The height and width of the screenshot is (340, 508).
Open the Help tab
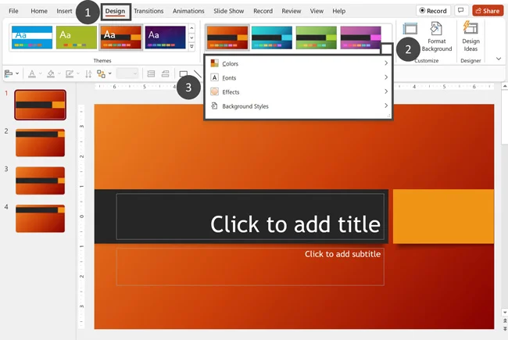[x=339, y=11]
